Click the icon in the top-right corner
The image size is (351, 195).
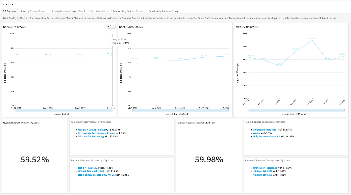349,4
